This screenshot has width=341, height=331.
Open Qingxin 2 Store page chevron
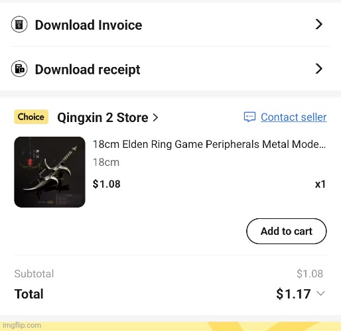(x=155, y=117)
